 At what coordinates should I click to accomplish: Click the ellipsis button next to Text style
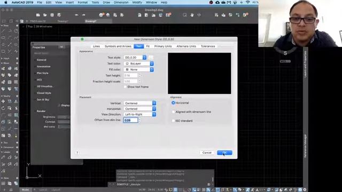pos(151,58)
